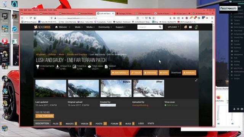Click the TRACK button
The width and height of the screenshot is (244, 137).
136,73
